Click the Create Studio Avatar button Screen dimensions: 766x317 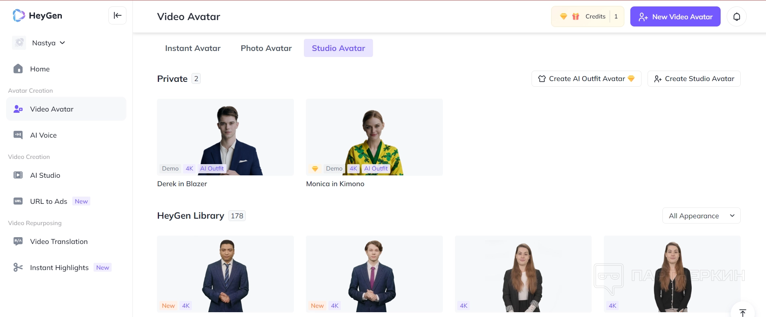coord(694,79)
